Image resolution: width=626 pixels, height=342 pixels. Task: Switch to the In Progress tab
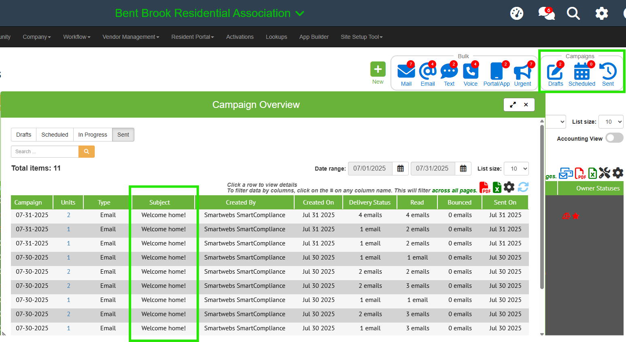tap(93, 135)
